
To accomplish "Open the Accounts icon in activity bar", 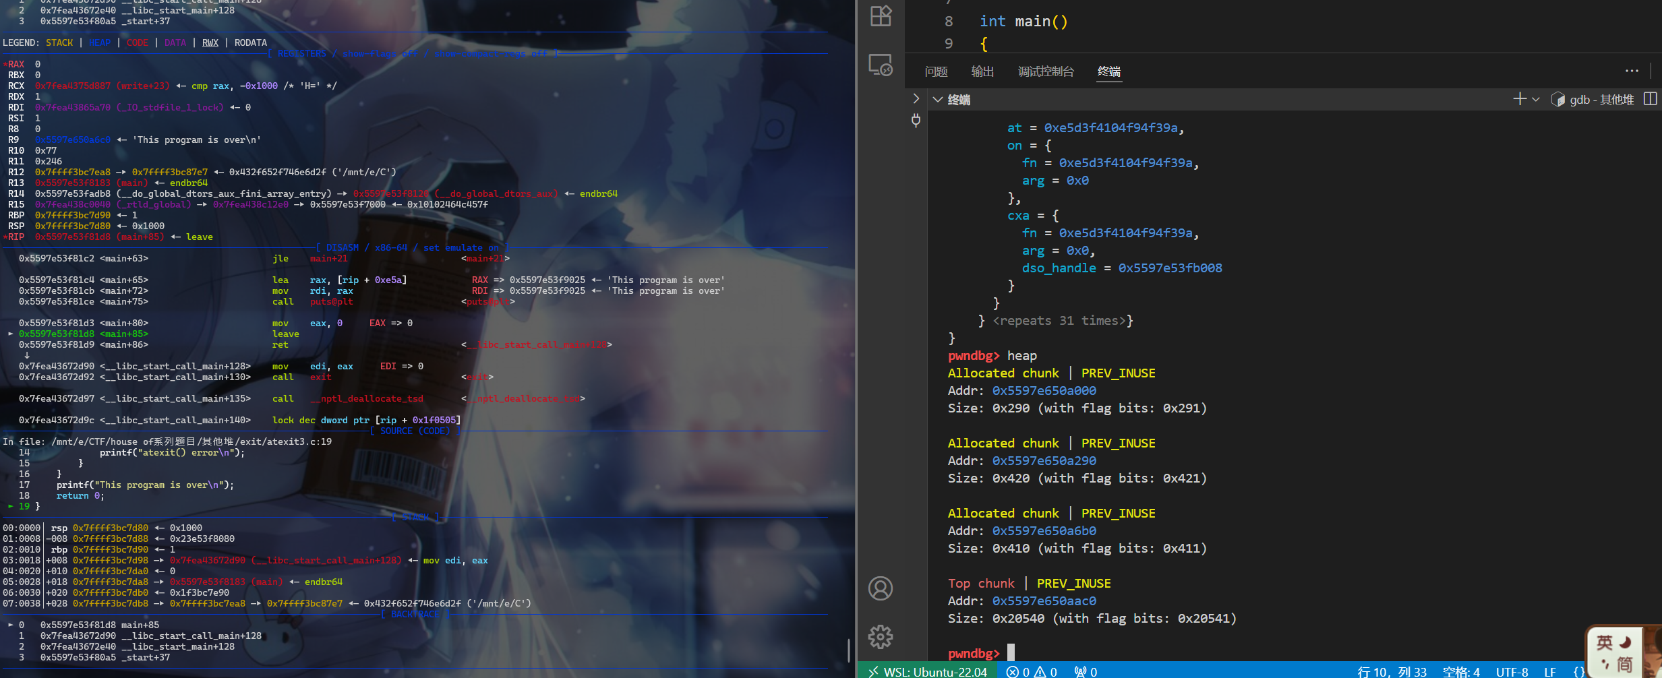I will 881,588.
